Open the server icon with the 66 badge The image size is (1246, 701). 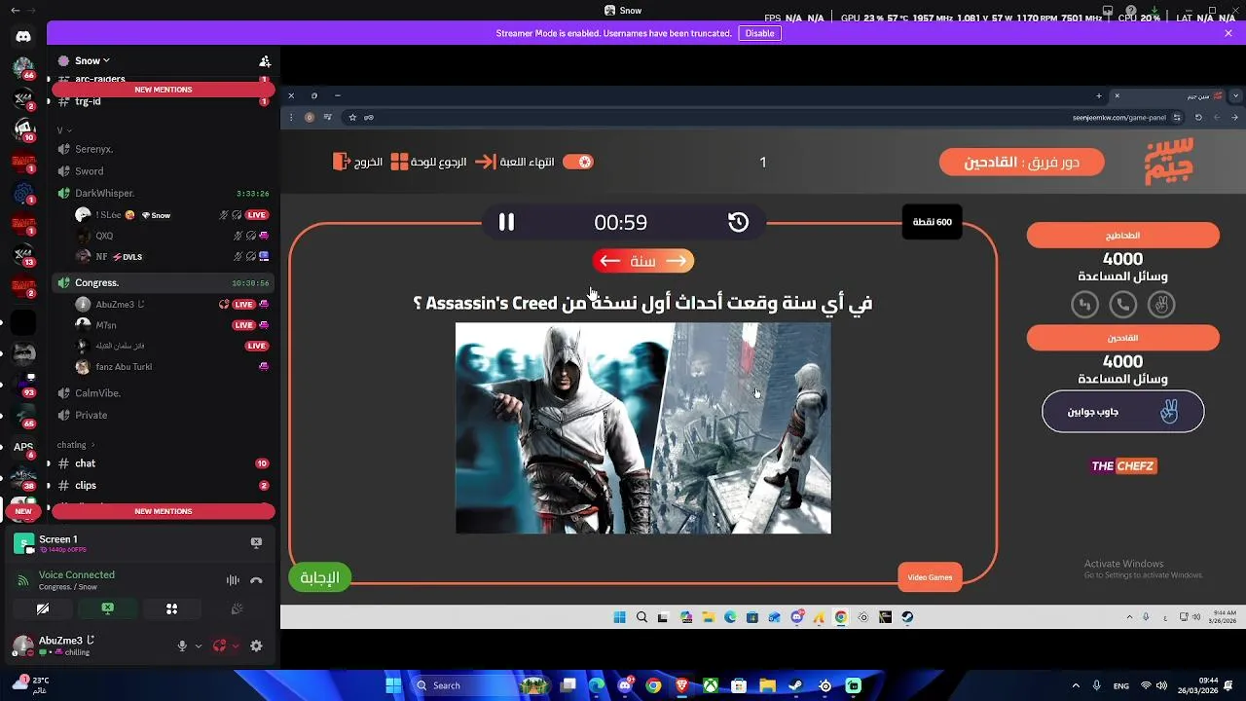pyautogui.click(x=23, y=67)
